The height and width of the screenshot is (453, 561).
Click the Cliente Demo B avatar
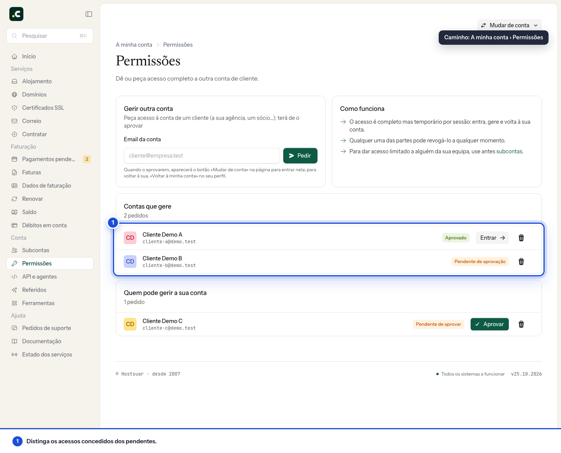coord(130,262)
